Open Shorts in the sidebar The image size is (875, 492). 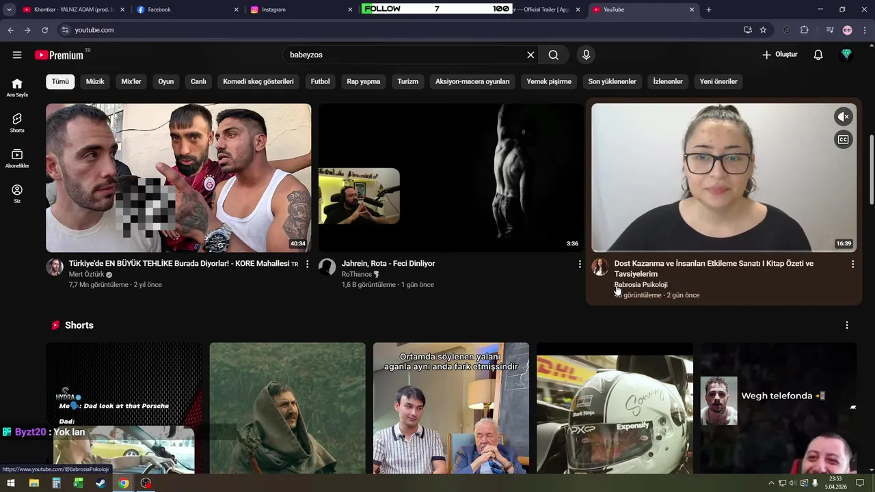click(17, 123)
